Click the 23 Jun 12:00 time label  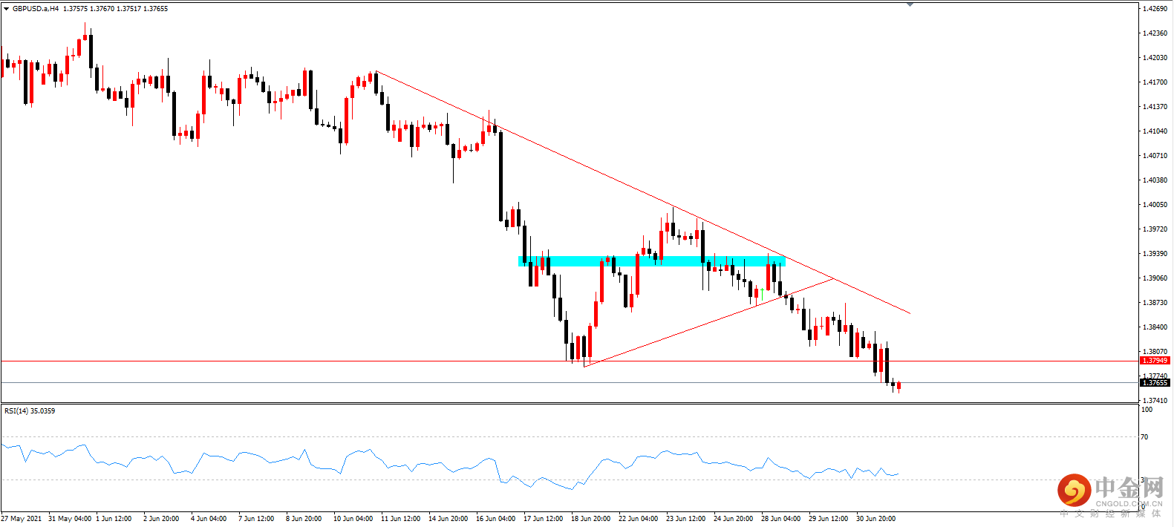tap(686, 519)
